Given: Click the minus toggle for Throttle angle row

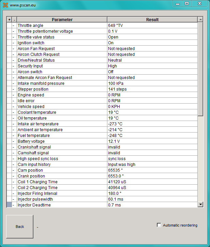Looking at the screenshot, I should coord(14,25).
